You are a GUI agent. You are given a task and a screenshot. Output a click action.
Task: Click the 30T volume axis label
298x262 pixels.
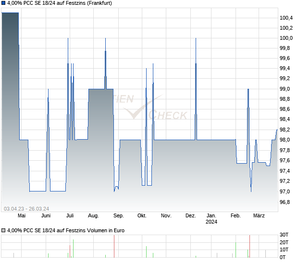(x=285, y=235)
